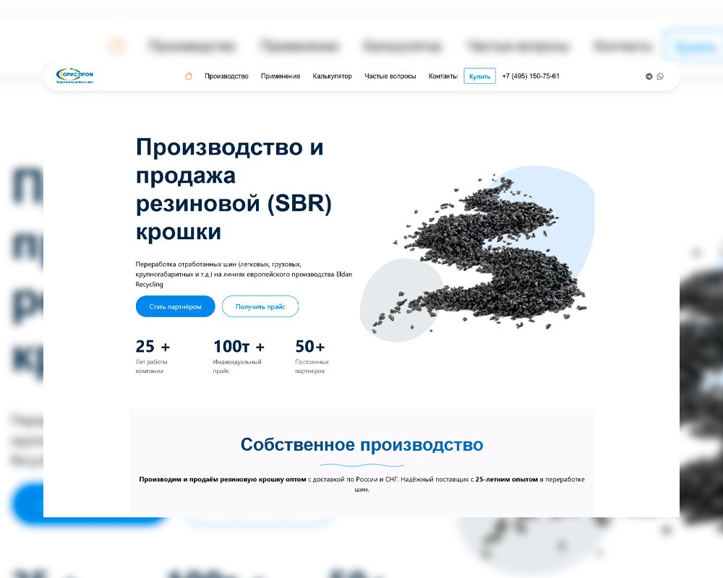
Task: Click the Купить button
Action: [479, 76]
